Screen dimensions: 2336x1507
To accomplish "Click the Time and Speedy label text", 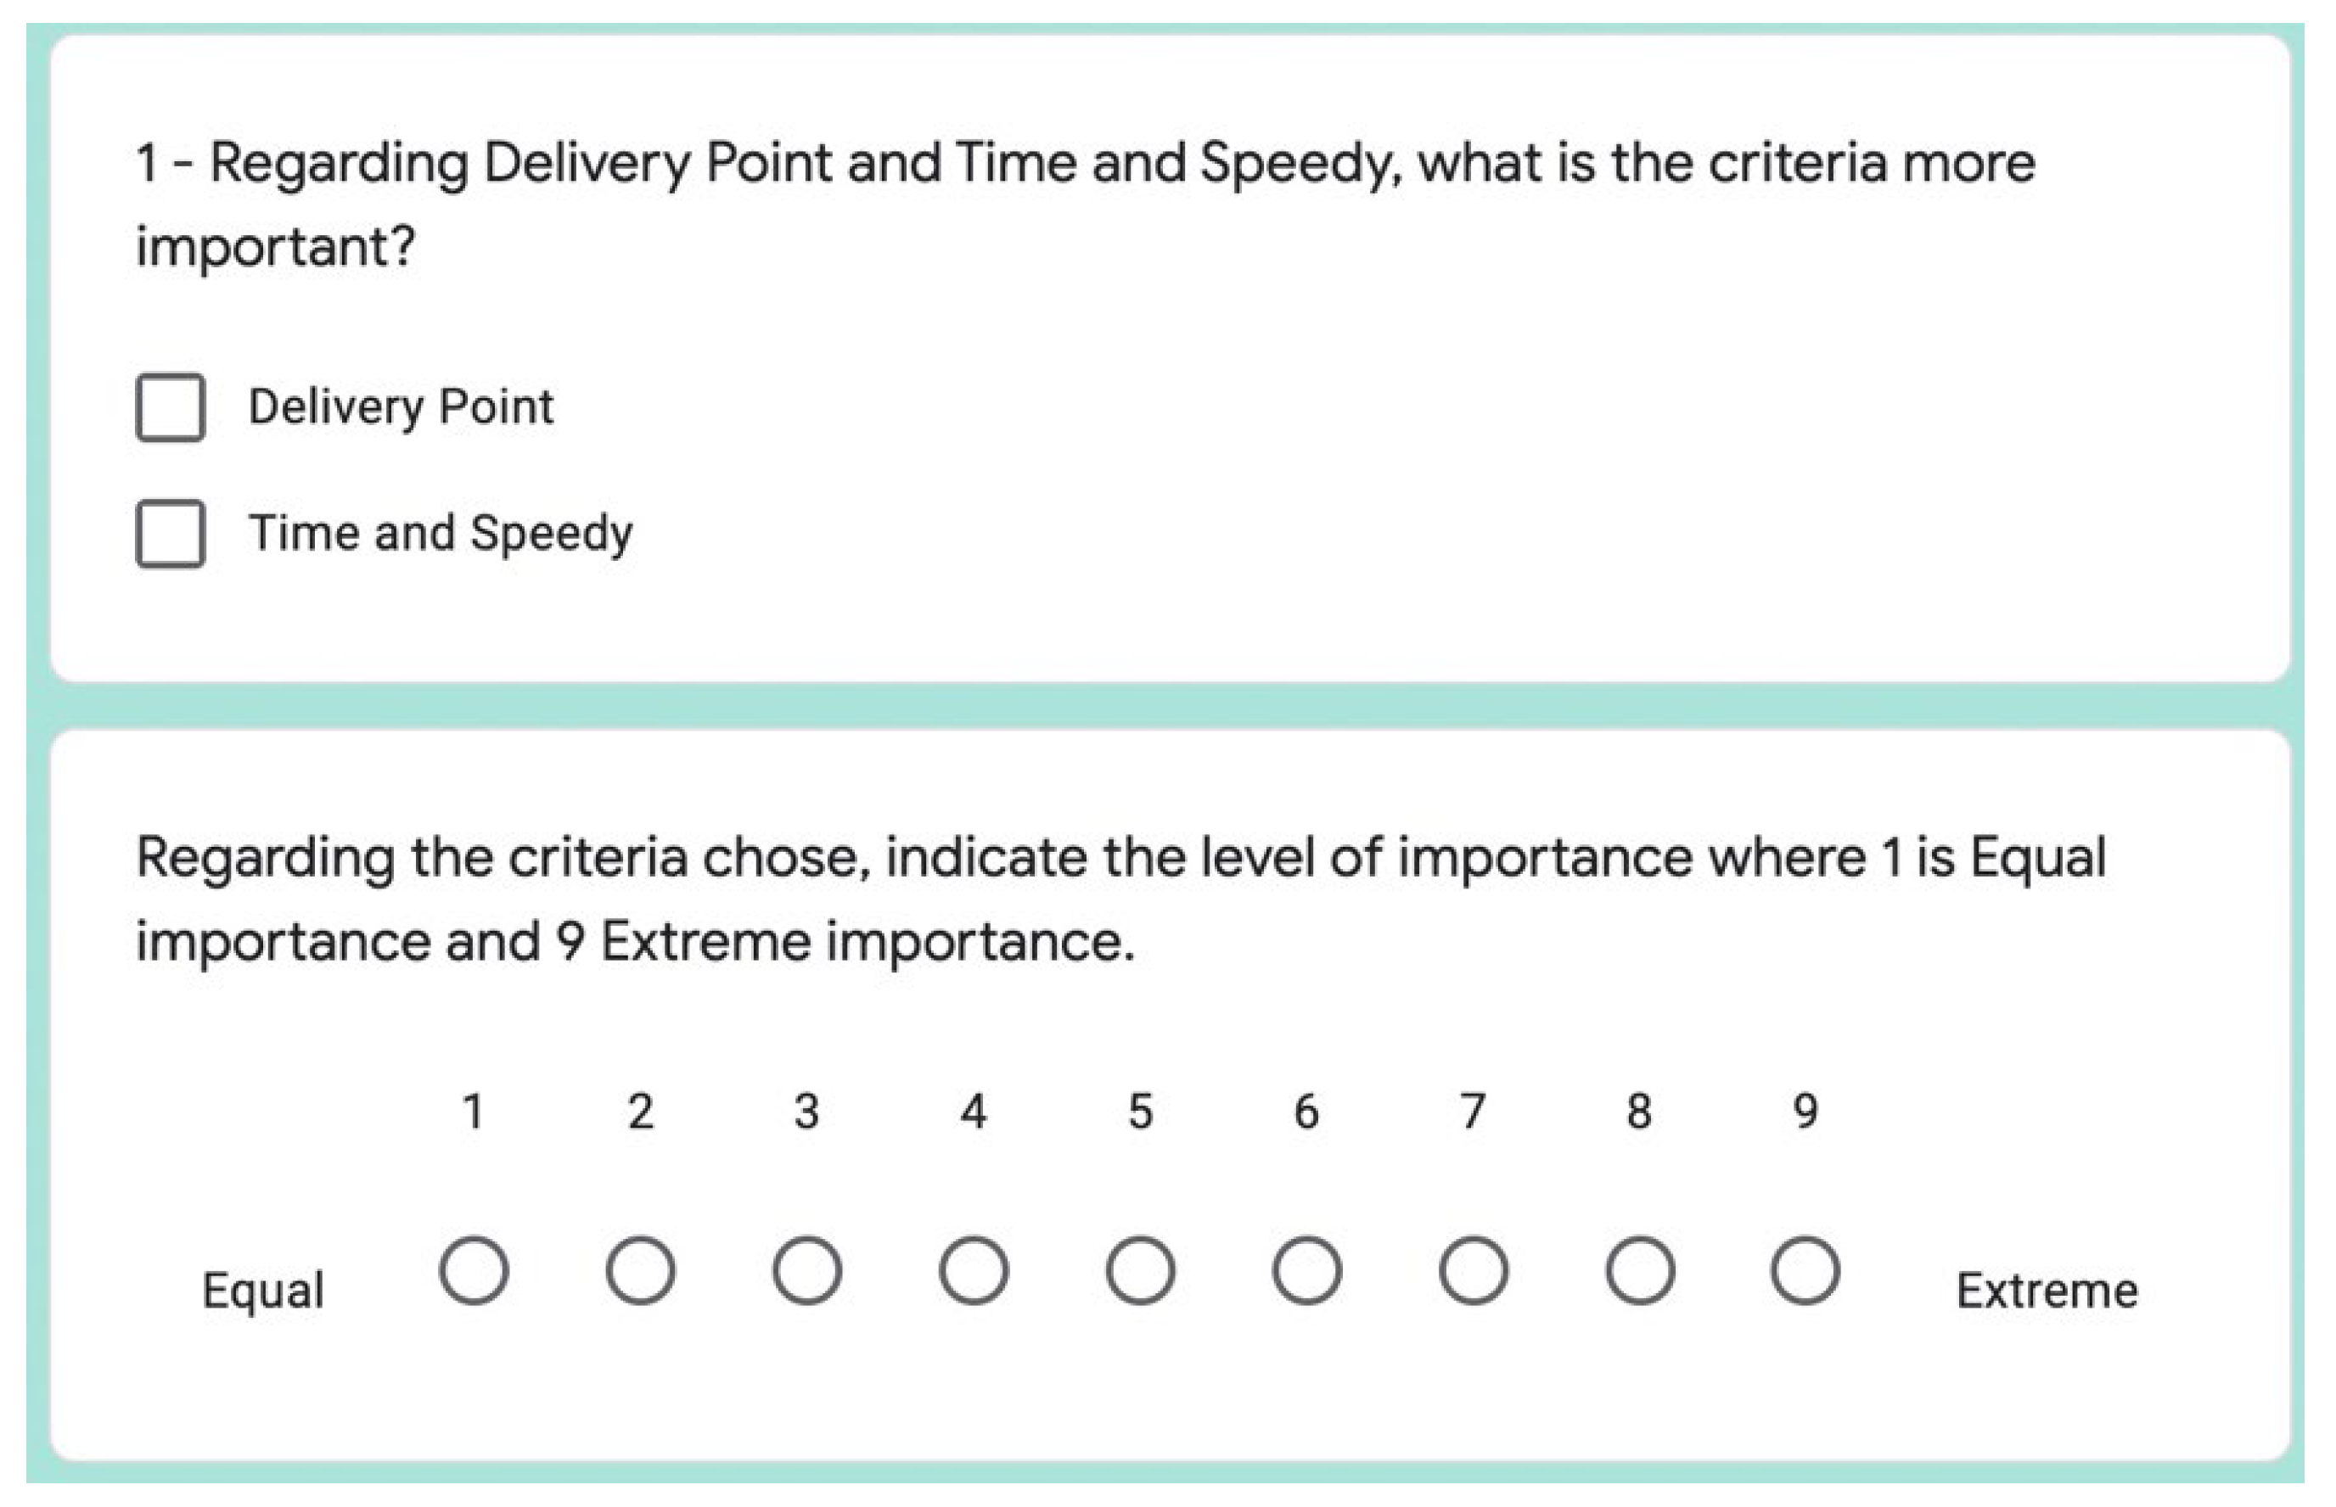I will point(441,535).
